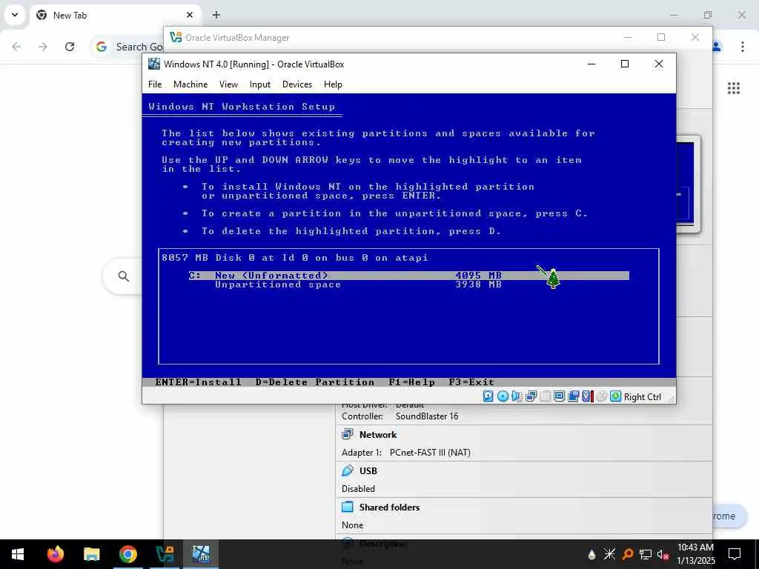This screenshot has width=759, height=569.
Task: Open File Explorer from the taskbar
Action: [x=91, y=554]
